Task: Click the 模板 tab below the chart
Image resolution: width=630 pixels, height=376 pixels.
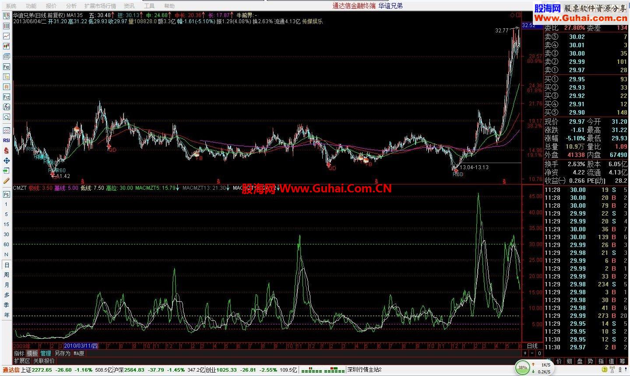Action: point(32,353)
